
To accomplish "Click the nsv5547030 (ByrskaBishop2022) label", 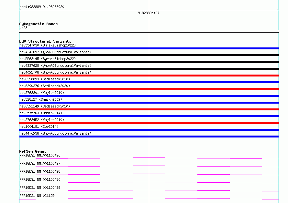I will 48,45.
